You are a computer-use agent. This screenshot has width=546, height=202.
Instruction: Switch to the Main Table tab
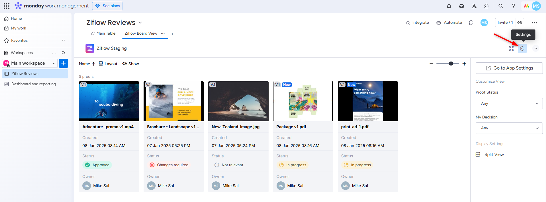click(x=103, y=33)
